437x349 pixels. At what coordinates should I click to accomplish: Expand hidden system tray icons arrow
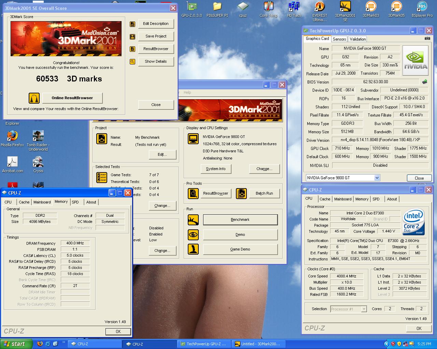[386, 344]
